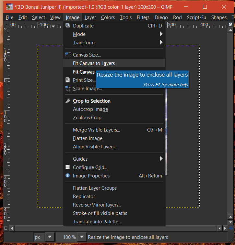
Task: Choose Fit Canvas to Layers
Action: point(114,63)
